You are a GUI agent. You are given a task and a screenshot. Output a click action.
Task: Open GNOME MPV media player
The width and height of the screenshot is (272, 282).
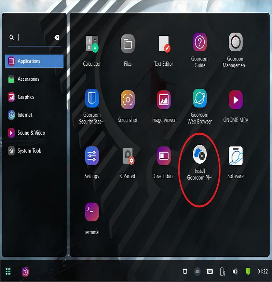(236, 100)
